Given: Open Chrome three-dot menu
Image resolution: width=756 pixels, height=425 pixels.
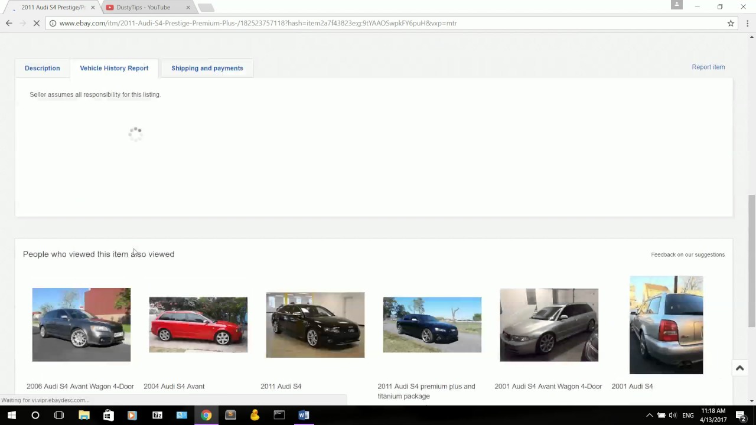Looking at the screenshot, I should (x=747, y=23).
